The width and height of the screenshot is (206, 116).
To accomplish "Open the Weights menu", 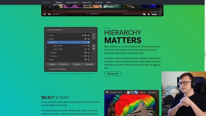I will (152, 92).
